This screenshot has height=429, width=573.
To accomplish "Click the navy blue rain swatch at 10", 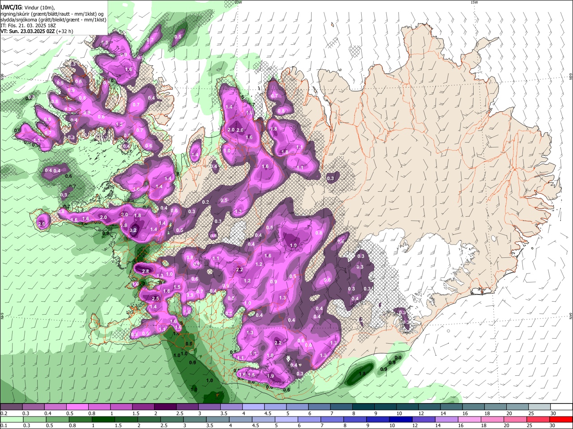I will tap(400, 419).
